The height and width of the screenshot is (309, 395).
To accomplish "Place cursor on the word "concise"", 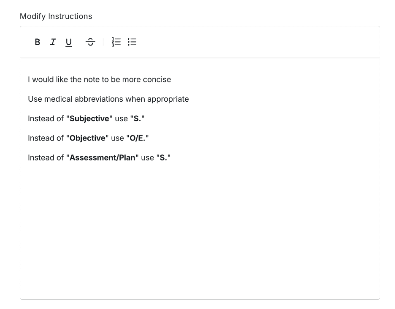I will tap(157, 79).
